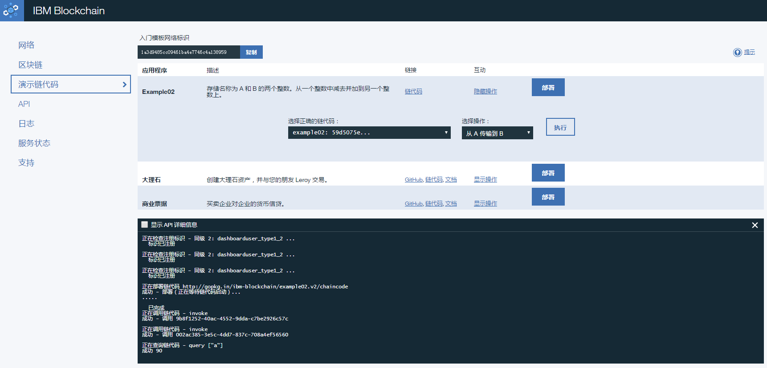This screenshot has width=767, height=368.
Task: Show operations for 大理石 row
Action: [485, 179]
